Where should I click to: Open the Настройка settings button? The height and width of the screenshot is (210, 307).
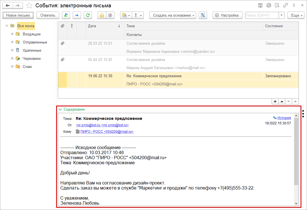point(228,15)
